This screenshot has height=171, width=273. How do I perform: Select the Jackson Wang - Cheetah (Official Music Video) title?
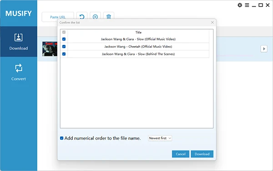pos(138,47)
